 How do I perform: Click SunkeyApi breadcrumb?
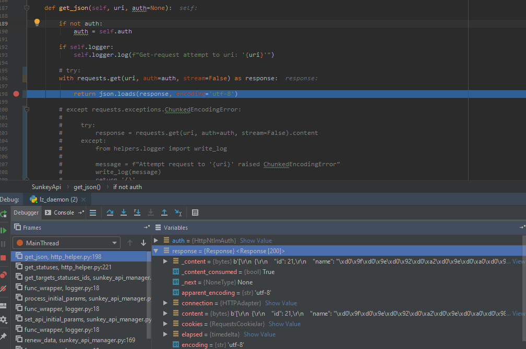pyautogui.click(x=46, y=187)
